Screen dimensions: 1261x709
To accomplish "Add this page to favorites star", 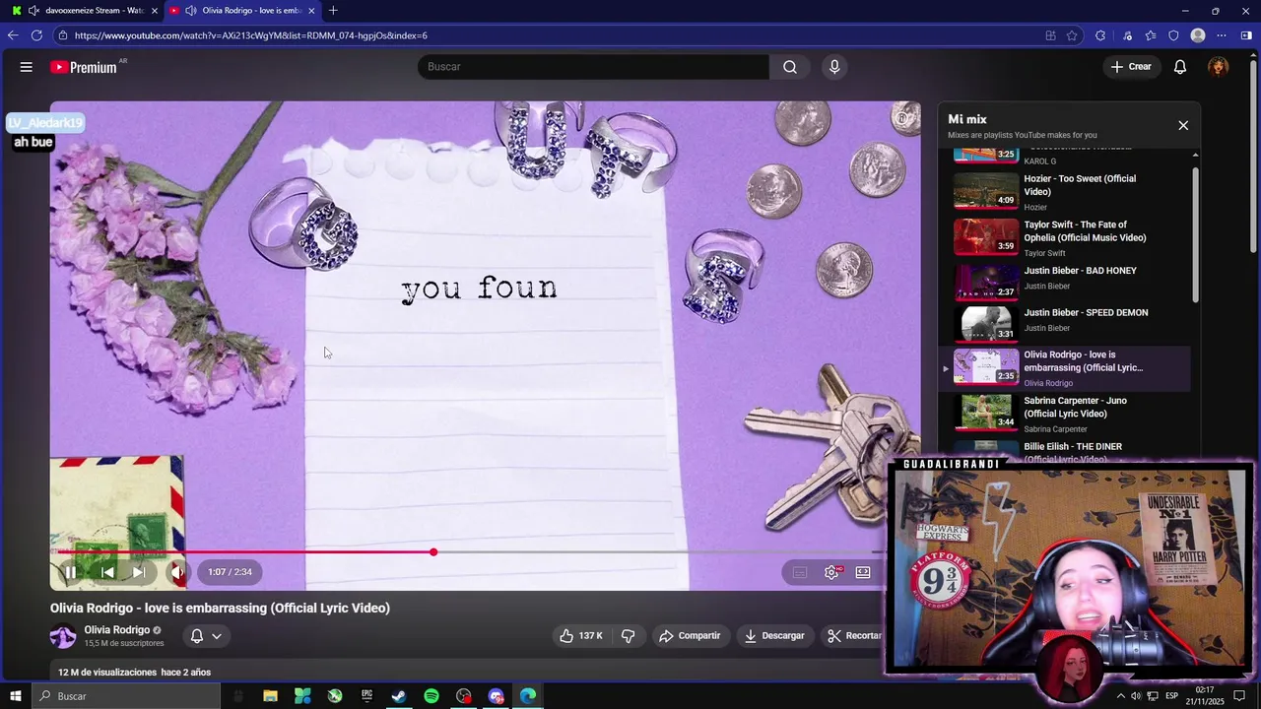I will tap(1072, 35).
